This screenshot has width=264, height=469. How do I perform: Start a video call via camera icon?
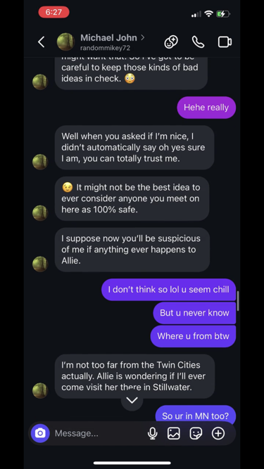pyautogui.click(x=225, y=42)
